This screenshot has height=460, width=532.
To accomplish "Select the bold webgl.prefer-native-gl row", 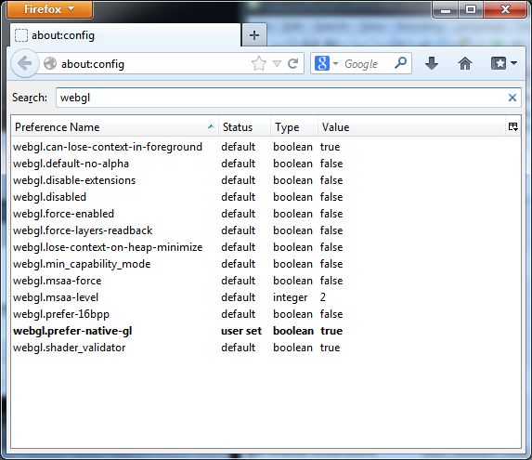I will (266, 331).
